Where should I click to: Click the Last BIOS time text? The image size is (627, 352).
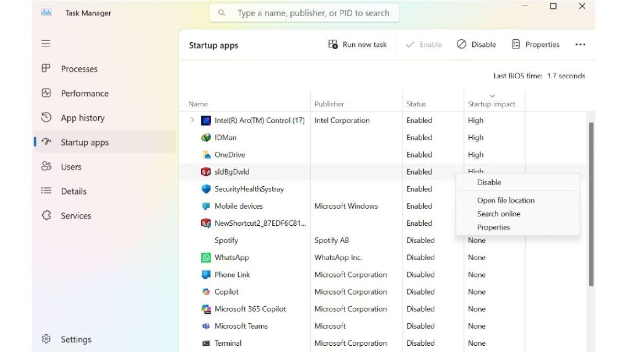539,76
